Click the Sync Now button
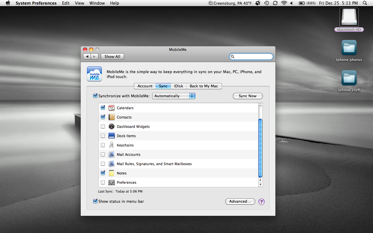The image size is (373, 233). tap(248, 96)
